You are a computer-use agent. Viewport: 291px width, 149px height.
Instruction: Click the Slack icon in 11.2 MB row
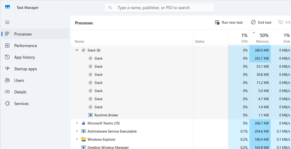[x=91, y=83]
